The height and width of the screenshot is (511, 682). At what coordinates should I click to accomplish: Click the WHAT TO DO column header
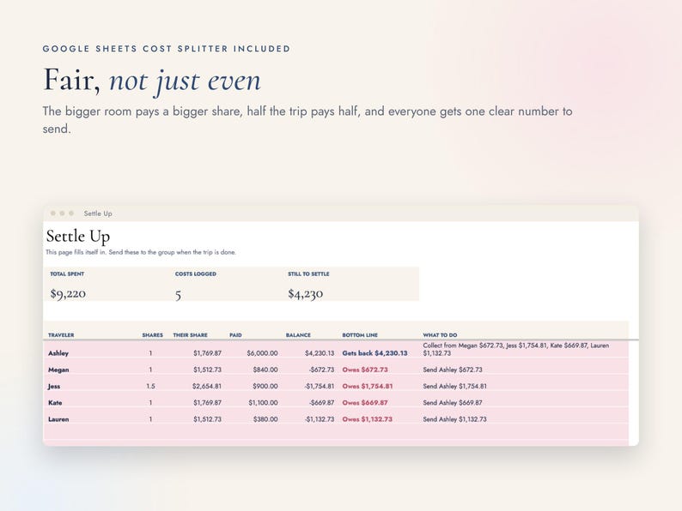440,335
